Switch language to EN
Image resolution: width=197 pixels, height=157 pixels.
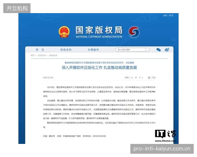point(165,15)
